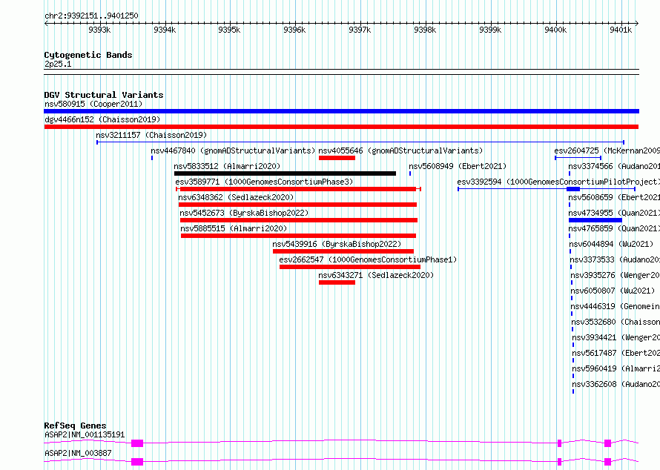The width and height of the screenshot is (660, 470).
Task: Open nsv6343271 (Sedlazeck2020) label
Action: pos(376,275)
